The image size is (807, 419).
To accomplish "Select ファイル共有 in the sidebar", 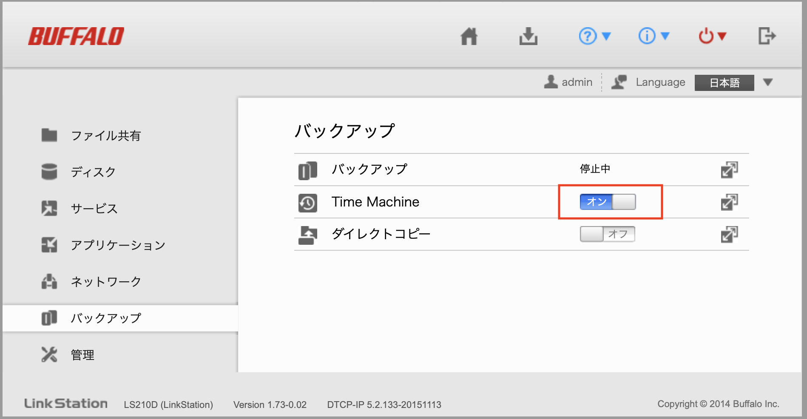I will pos(105,136).
